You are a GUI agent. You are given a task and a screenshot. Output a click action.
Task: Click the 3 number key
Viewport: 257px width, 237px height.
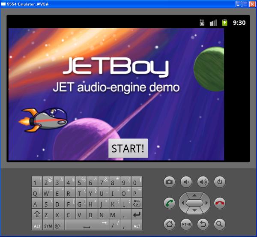[x=60, y=181]
